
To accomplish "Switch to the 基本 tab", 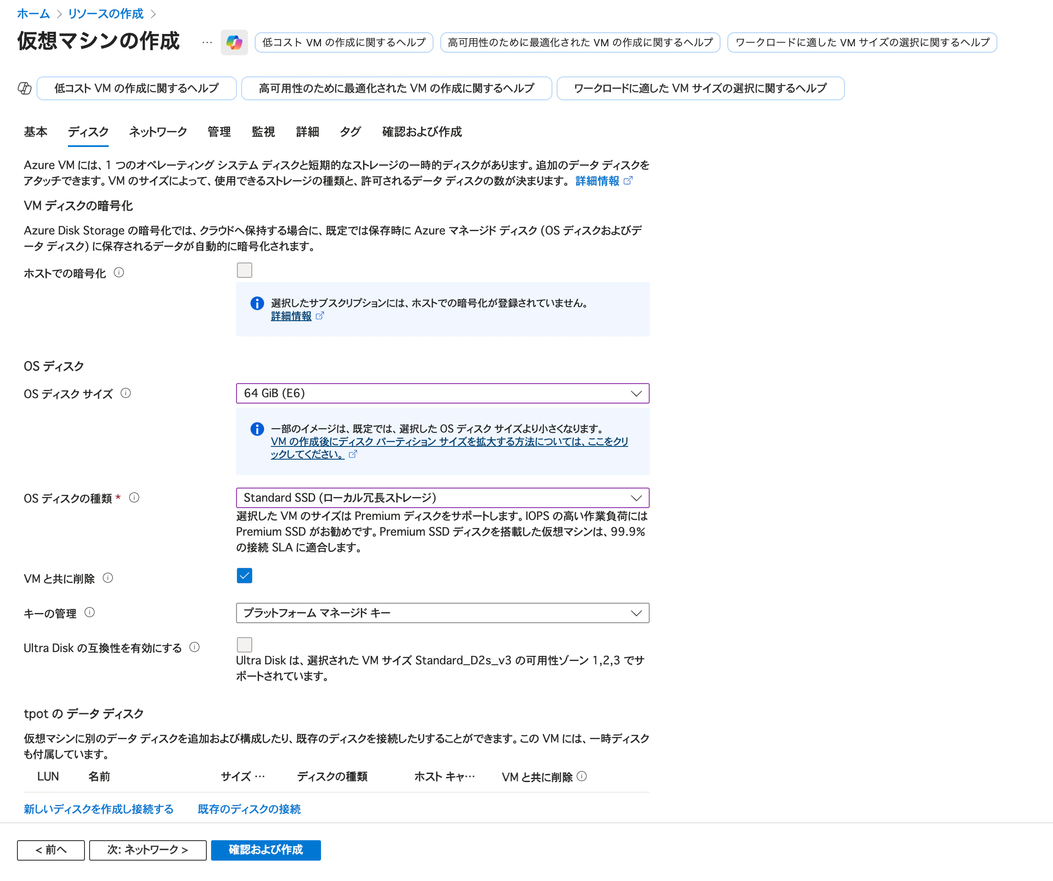I will click(x=36, y=132).
